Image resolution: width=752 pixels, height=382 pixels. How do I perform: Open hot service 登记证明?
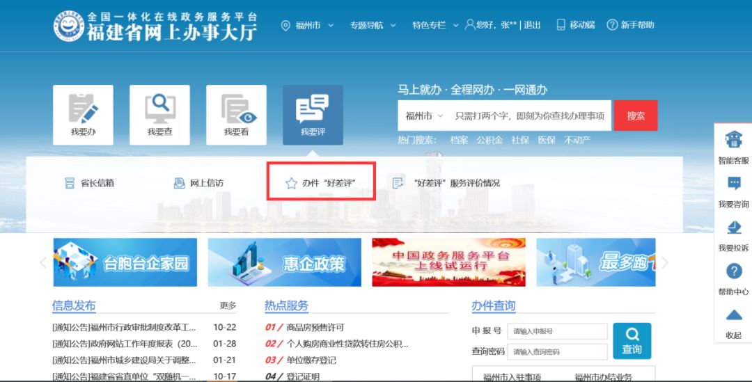click(303, 376)
